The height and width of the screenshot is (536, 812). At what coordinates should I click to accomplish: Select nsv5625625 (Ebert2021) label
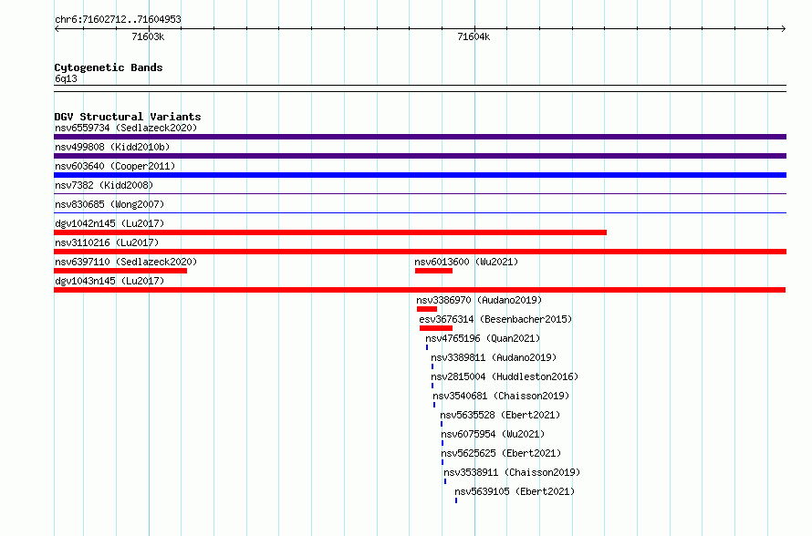click(501, 453)
